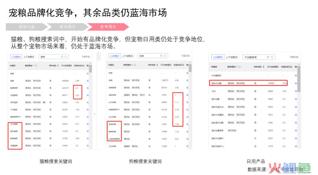Click the blue add link on the 406804 row
318x175 pixels.
click(88, 81)
